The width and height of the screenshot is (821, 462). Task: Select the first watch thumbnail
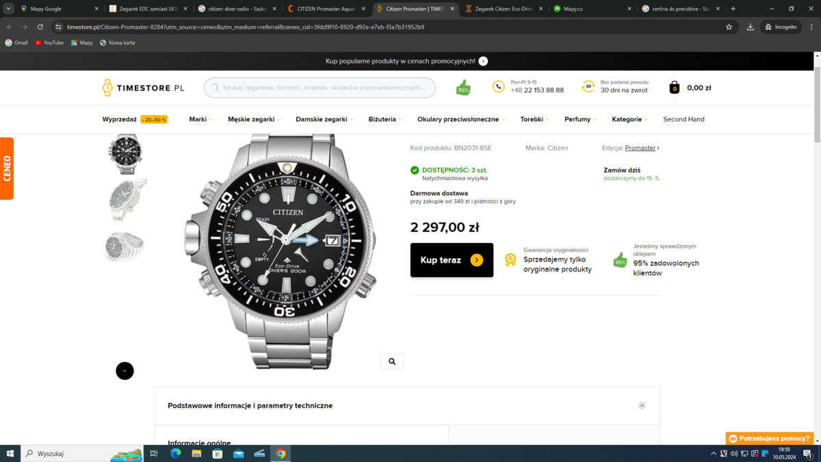(x=125, y=153)
